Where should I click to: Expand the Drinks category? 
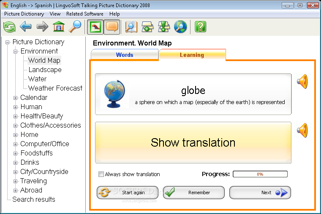click(x=15, y=163)
